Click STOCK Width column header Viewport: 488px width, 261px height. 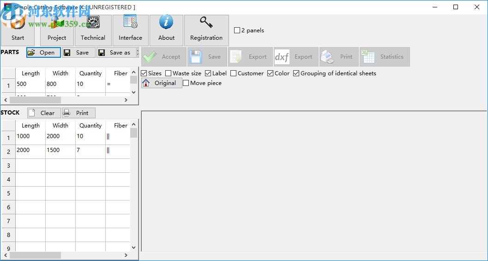tap(60, 126)
